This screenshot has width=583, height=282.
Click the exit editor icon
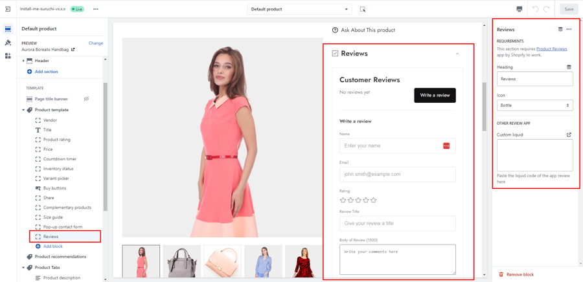click(x=8, y=9)
